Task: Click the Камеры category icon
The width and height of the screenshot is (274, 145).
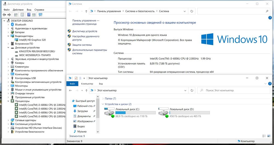Action: click(12, 63)
